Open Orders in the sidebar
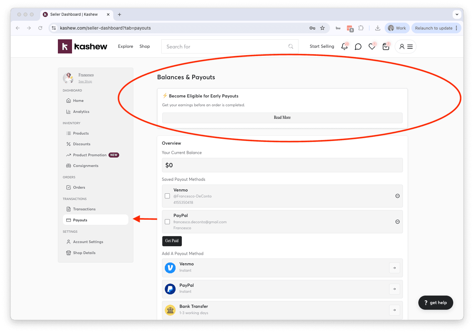Image resolution: width=474 pixels, height=333 pixels. [x=96, y=187]
